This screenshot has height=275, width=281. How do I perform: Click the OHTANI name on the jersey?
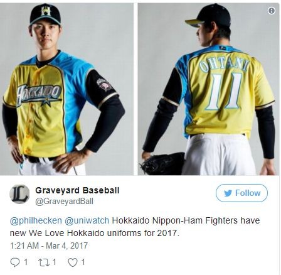tap(223, 64)
